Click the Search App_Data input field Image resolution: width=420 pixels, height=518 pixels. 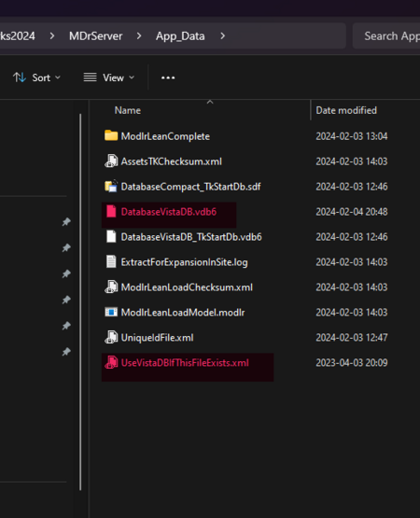coord(386,35)
